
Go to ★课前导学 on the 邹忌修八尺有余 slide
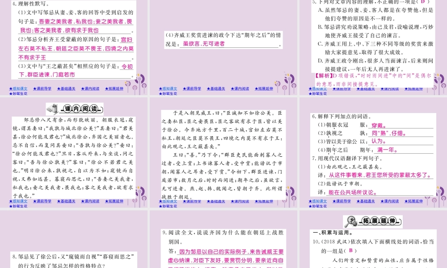[x=42, y=201]
